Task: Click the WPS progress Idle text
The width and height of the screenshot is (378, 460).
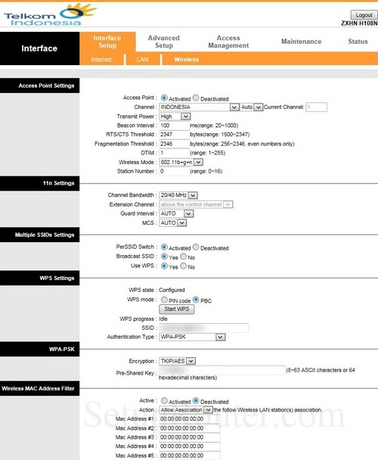Action: coord(163,319)
